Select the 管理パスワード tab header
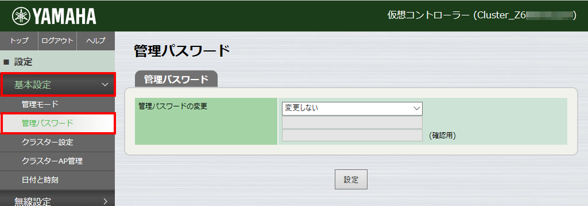This screenshot has height=206, width=588. pyautogui.click(x=176, y=80)
